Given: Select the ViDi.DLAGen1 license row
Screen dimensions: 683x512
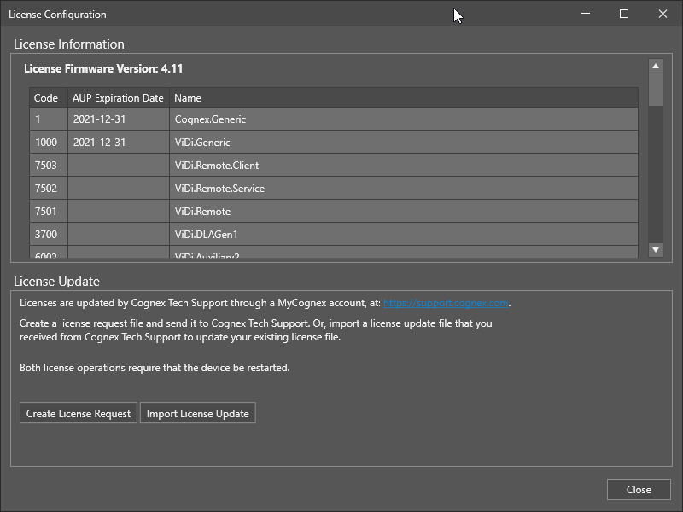Looking at the screenshot, I should pyautogui.click(x=205, y=235).
